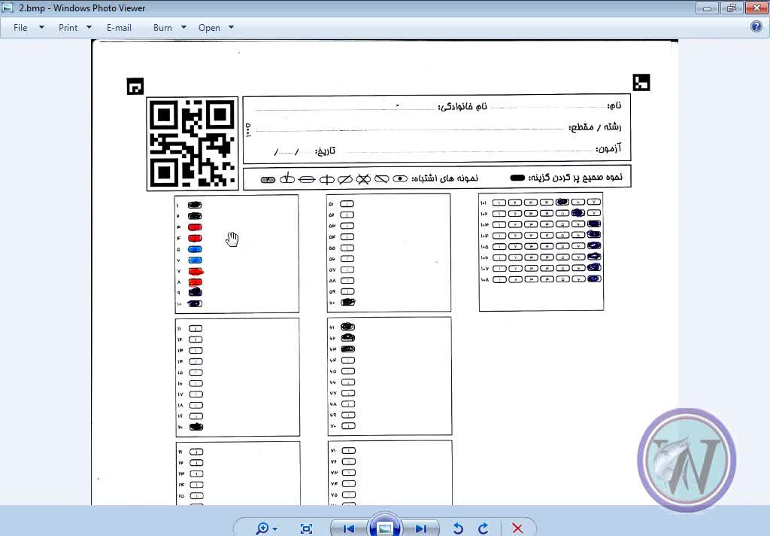Click the Photo Viewer title bar icon
Image resolution: width=770 pixels, height=536 pixels.
coord(8,8)
